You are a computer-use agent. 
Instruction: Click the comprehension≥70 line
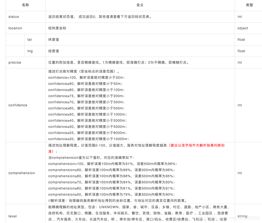[111, 182]
